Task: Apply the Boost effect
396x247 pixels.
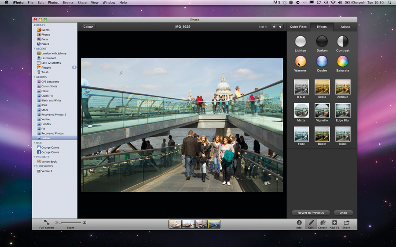Action: pos(322,134)
